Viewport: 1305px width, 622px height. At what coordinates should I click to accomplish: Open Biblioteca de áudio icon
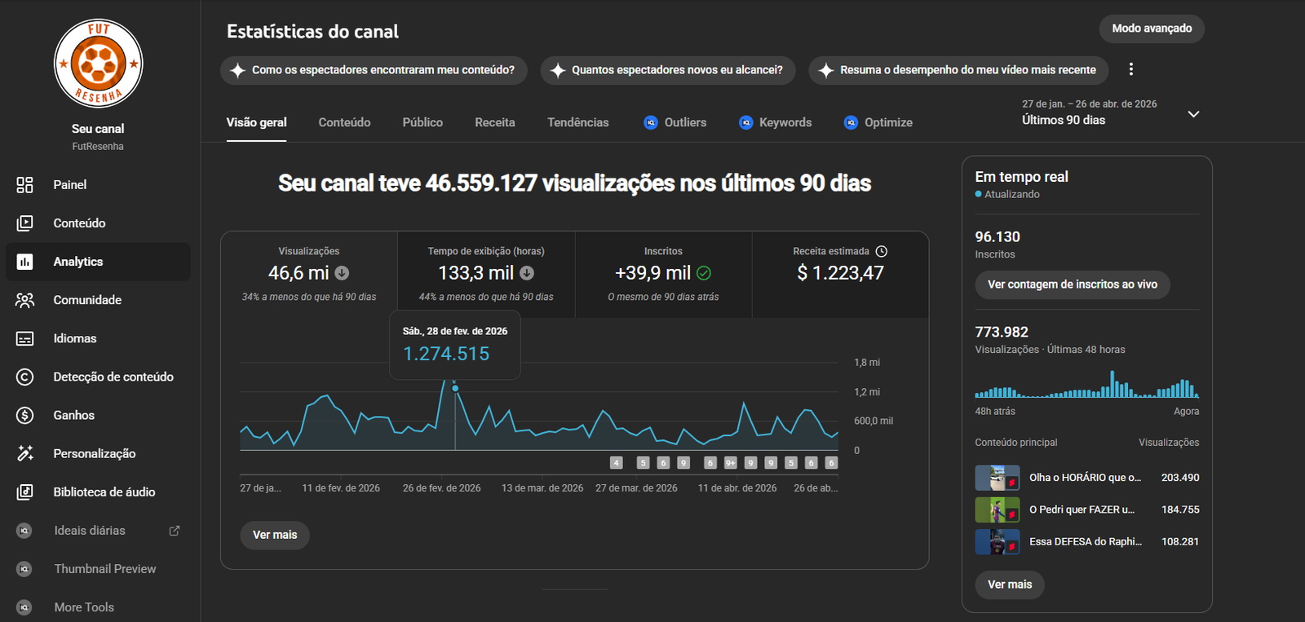click(24, 492)
